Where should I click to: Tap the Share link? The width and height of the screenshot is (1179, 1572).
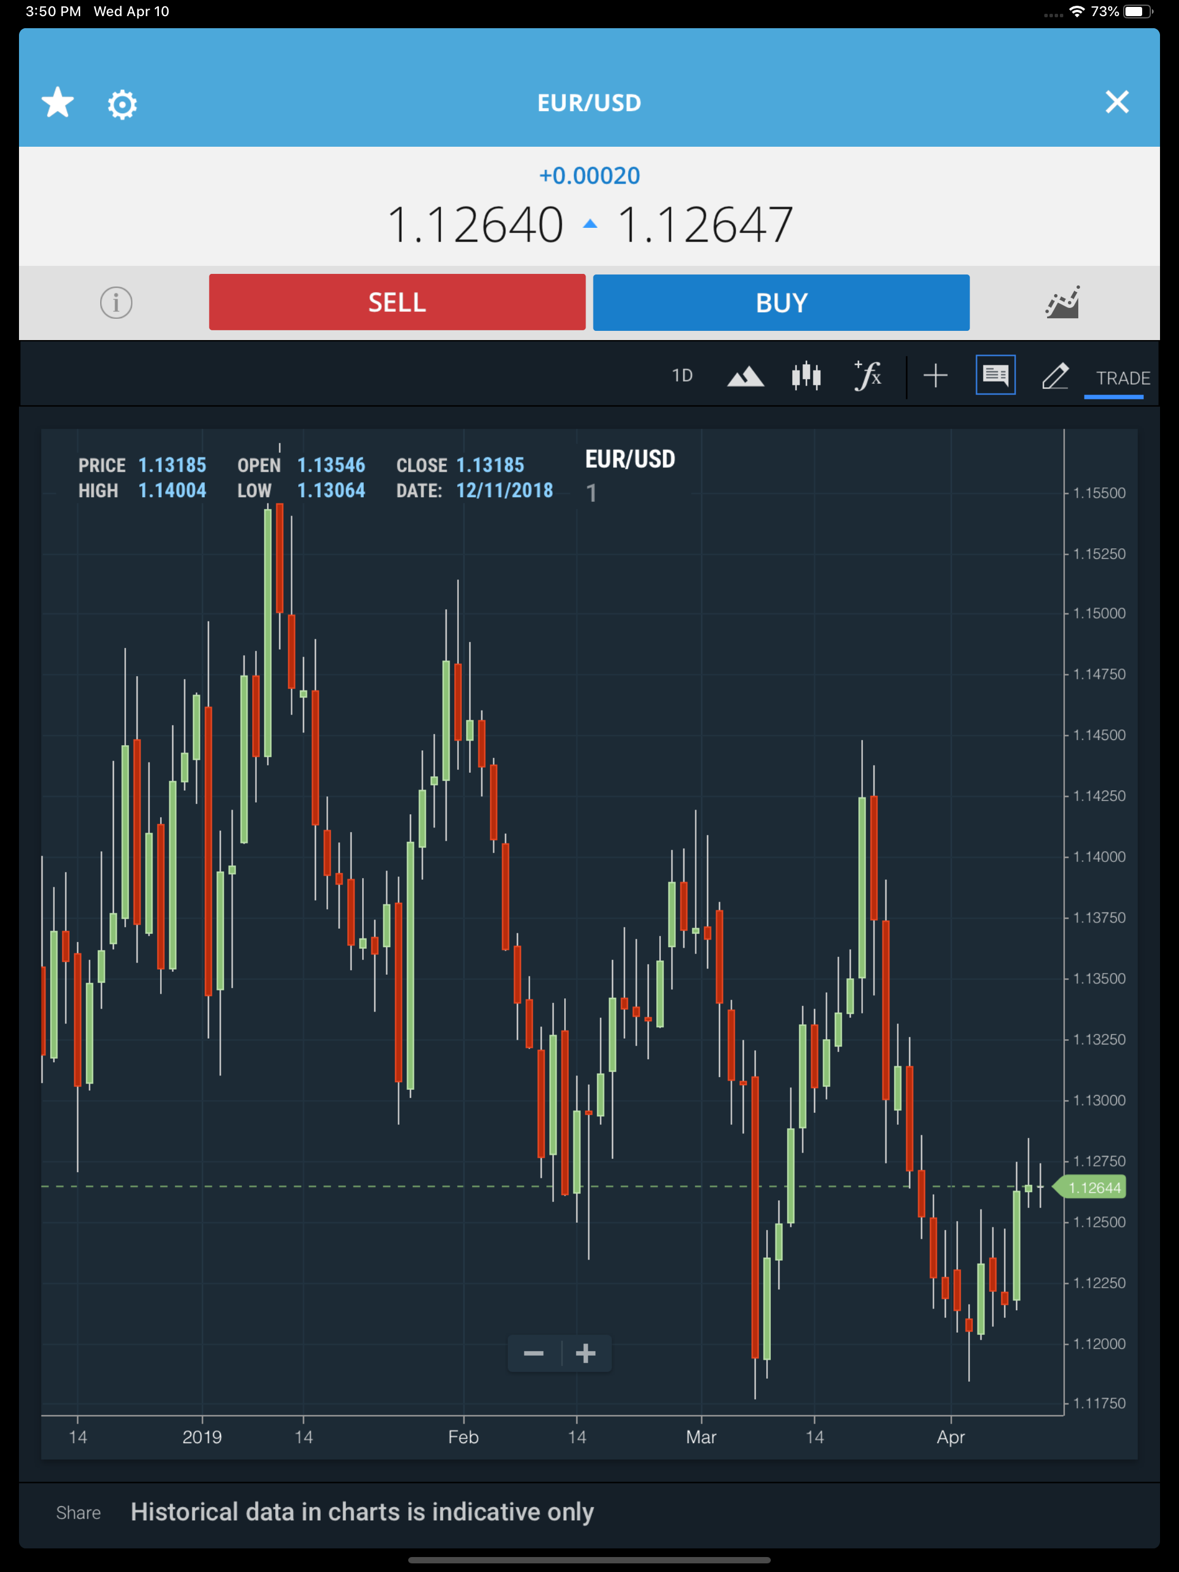point(78,1513)
